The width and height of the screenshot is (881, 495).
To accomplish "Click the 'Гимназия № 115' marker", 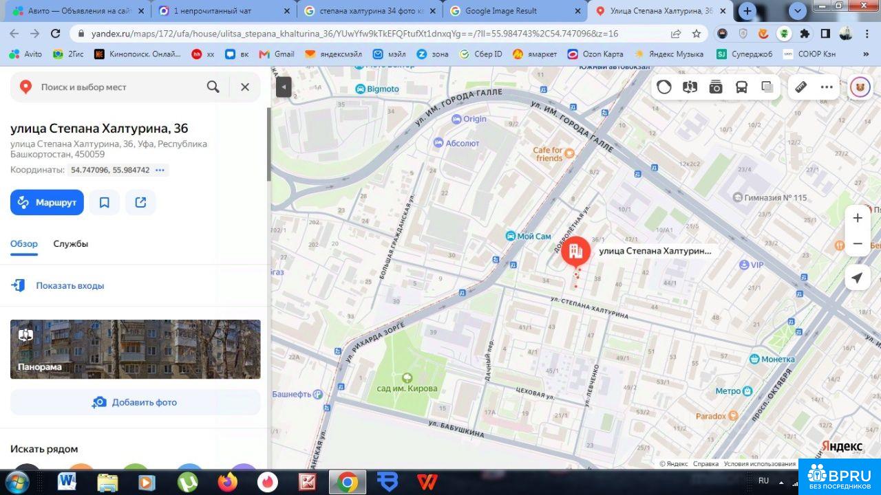I will 769,197.
